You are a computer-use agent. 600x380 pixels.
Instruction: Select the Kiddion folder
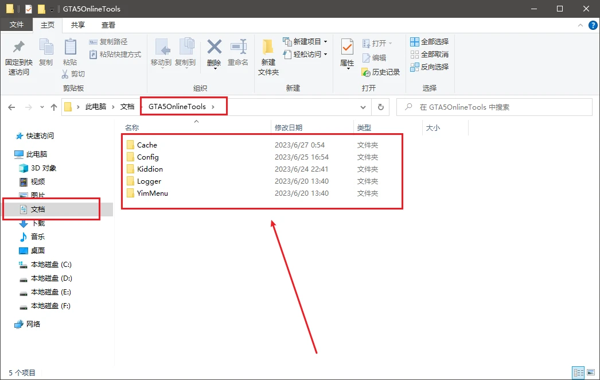pos(150,169)
